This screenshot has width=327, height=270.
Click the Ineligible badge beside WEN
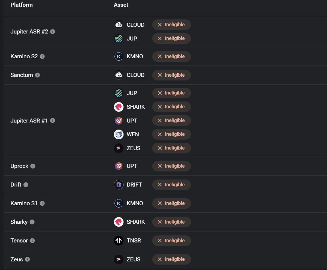[x=171, y=134]
